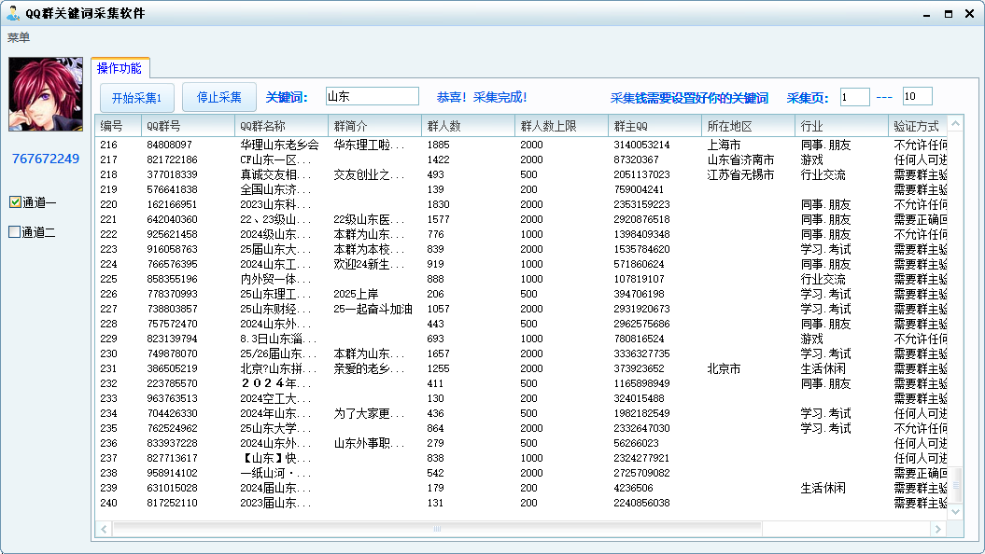
Task: Click owner QQ 3336327735
Action: pos(641,353)
